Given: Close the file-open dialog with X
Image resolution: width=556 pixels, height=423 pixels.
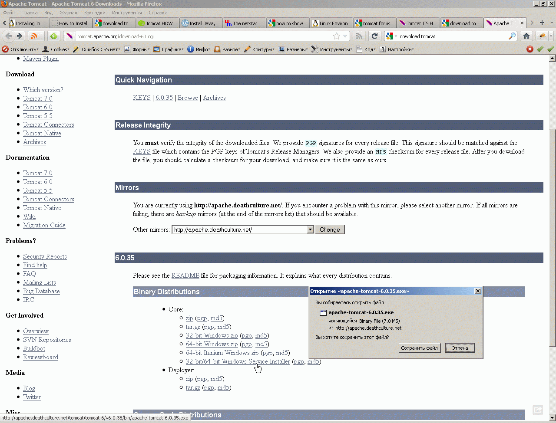Looking at the screenshot, I should pyautogui.click(x=478, y=291).
